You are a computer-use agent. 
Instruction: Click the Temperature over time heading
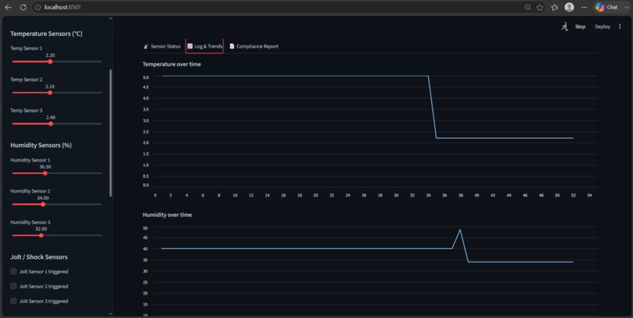[x=171, y=64]
